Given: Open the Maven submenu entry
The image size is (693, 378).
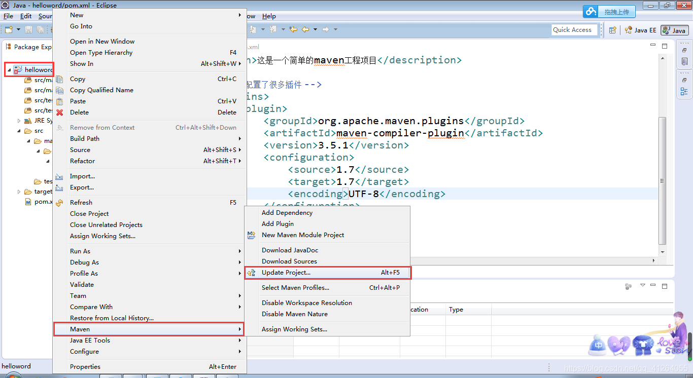Looking at the screenshot, I should click(149, 329).
